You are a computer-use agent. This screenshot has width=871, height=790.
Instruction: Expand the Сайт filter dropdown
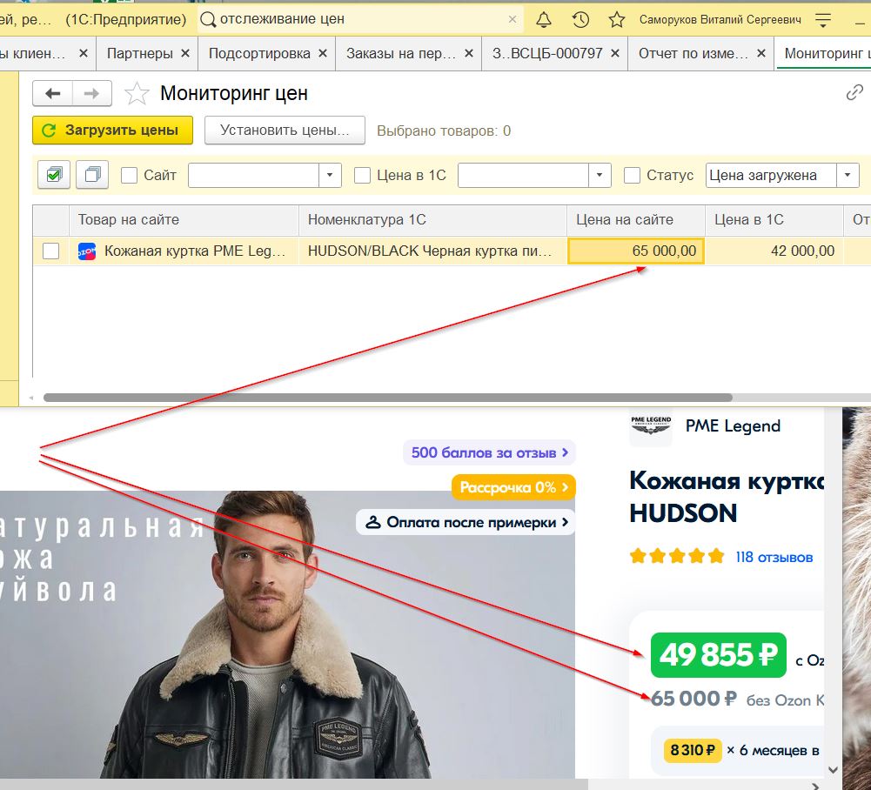[330, 175]
